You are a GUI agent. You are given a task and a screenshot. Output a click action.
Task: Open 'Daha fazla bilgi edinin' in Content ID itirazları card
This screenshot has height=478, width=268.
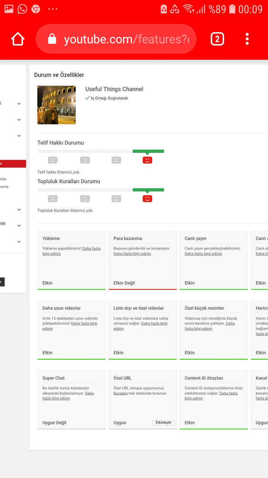211,396
